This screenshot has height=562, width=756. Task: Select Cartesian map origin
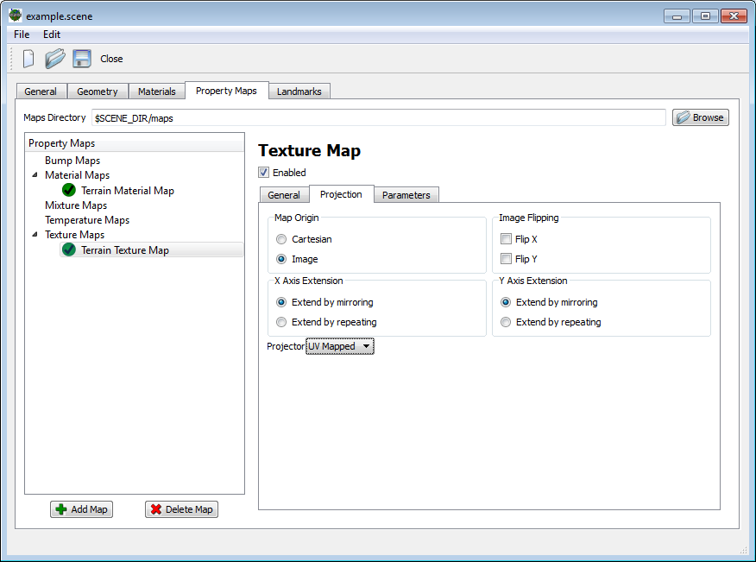(281, 239)
